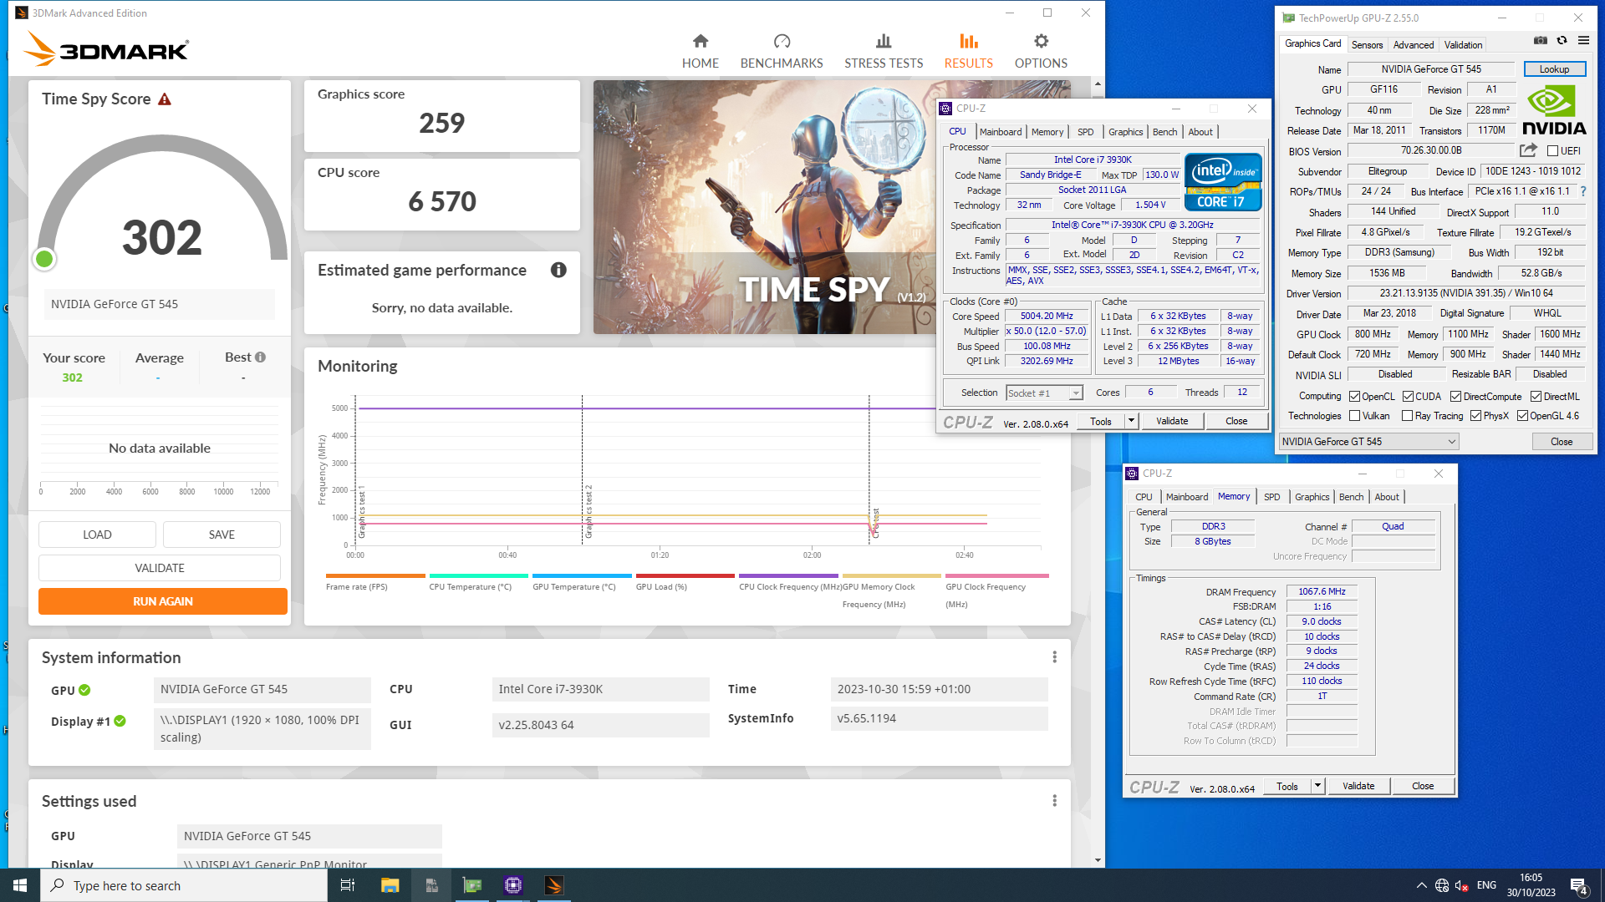Toggle the DirectCompute checkbox in GPU-Z
The image size is (1605, 902).
[1456, 397]
